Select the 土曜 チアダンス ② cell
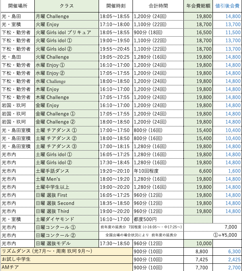 (x=67, y=138)
